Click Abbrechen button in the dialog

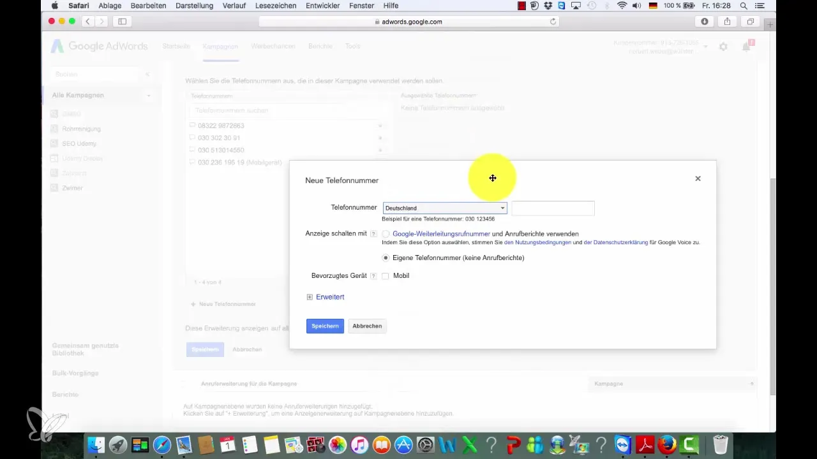pos(367,326)
